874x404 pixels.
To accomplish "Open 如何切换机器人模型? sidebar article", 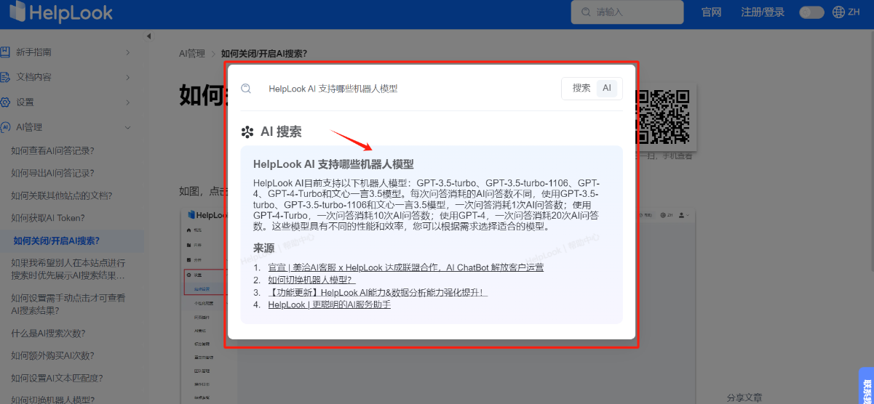I will [52, 399].
